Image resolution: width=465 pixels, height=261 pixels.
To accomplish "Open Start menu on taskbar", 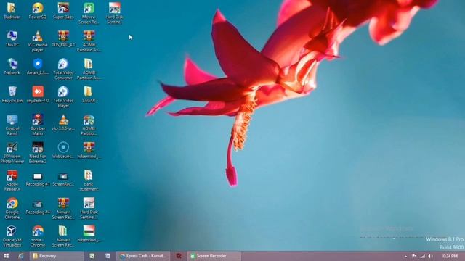I will pyautogui.click(x=6, y=256).
